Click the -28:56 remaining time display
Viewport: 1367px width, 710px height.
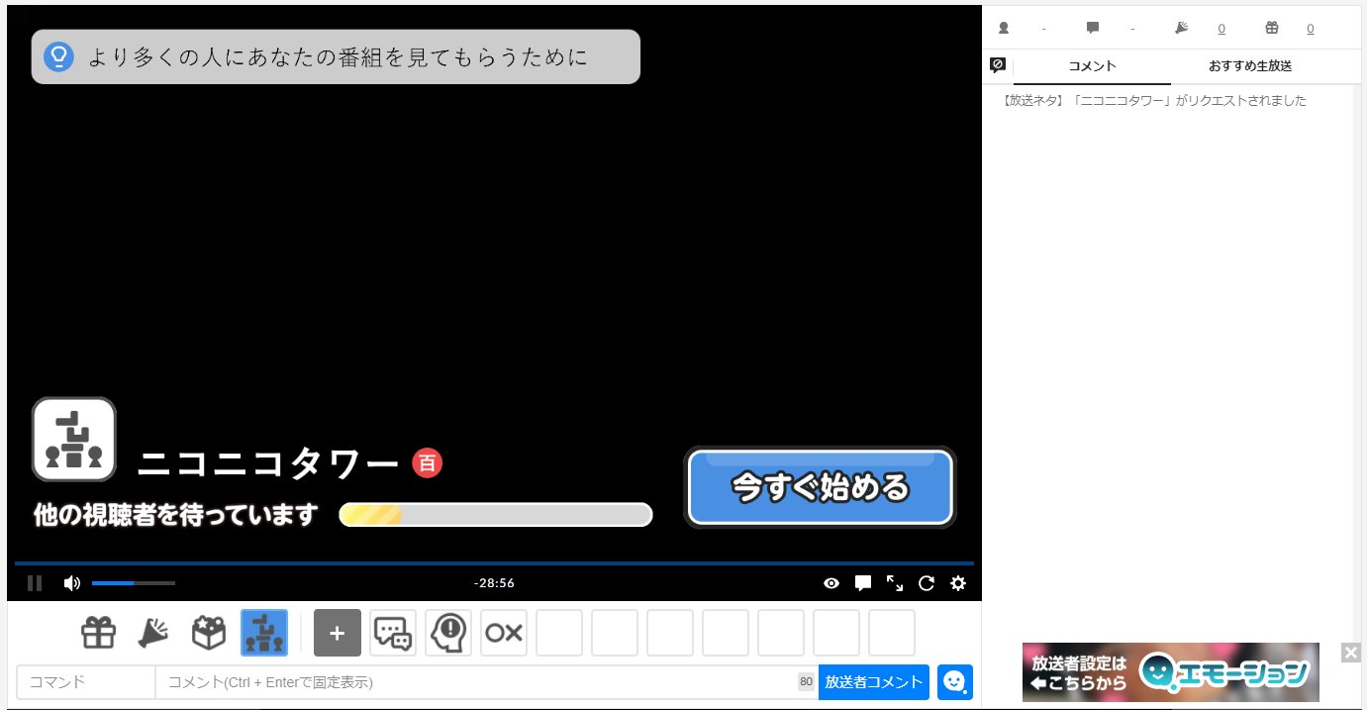point(494,583)
